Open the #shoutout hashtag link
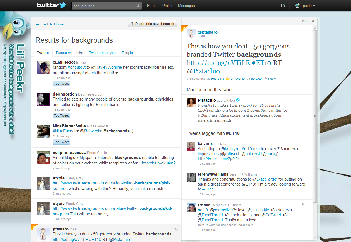 (76, 67)
